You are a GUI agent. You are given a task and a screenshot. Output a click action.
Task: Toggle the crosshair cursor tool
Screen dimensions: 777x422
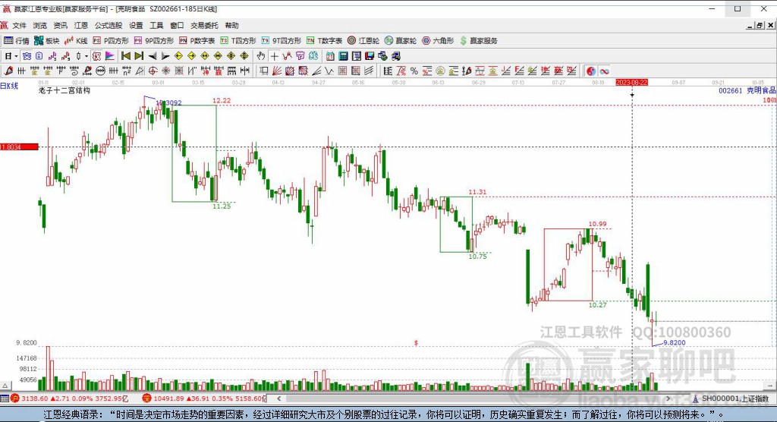click(274, 56)
